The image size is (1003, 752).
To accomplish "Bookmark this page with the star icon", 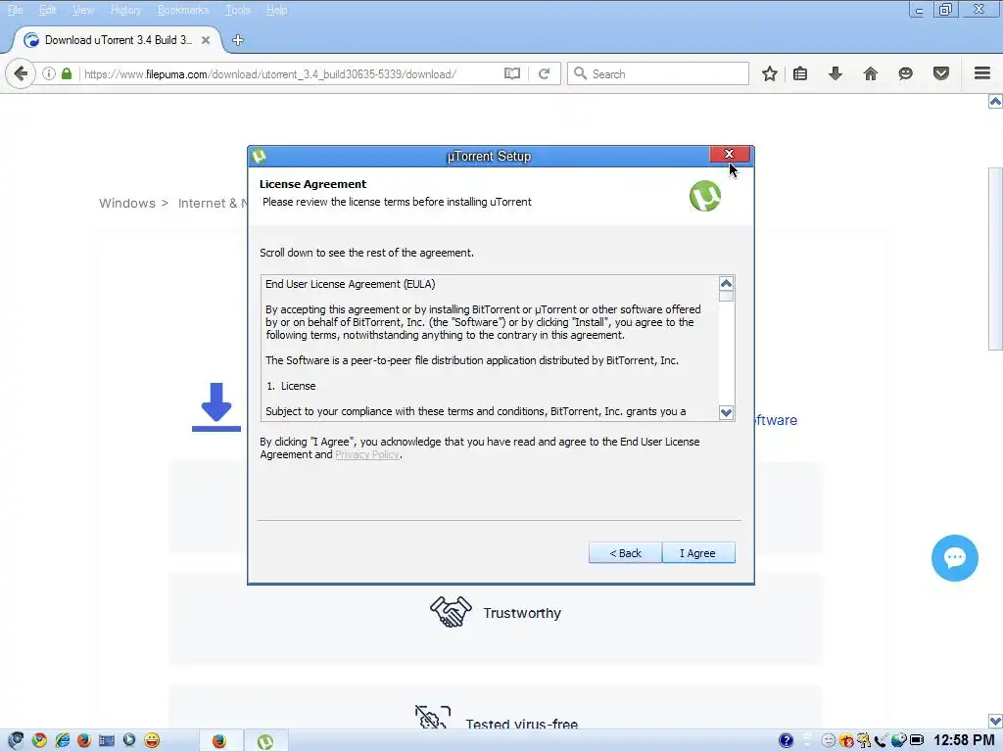I will (x=770, y=73).
